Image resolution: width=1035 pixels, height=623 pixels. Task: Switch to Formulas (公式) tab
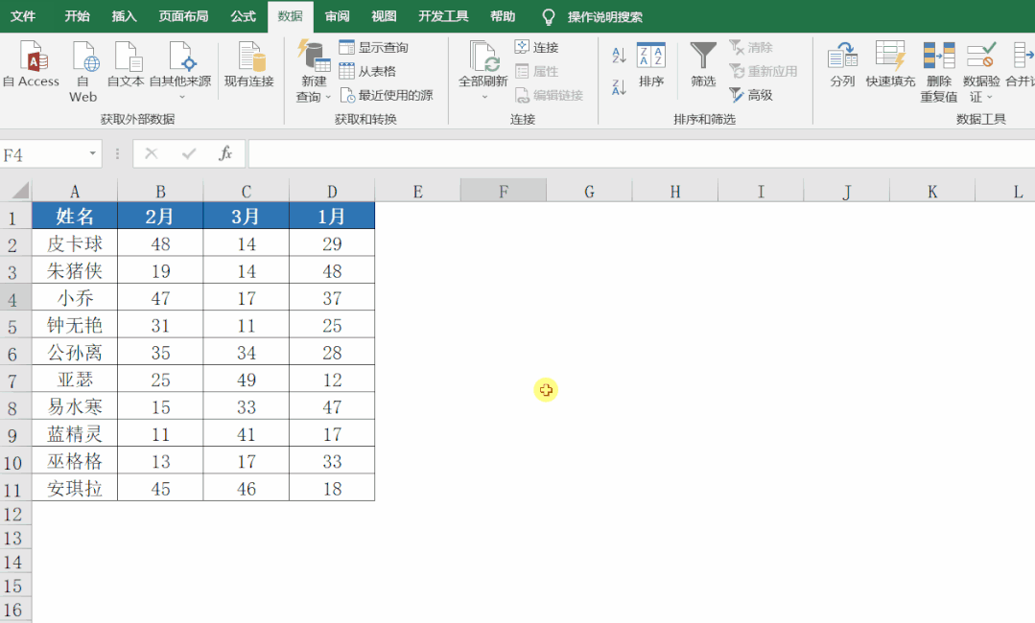pos(243,16)
